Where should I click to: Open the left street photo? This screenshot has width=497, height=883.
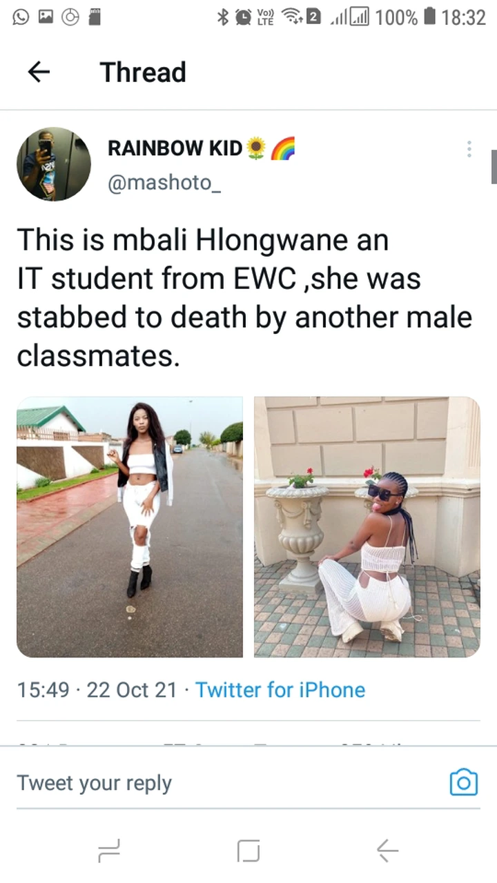click(x=130, y=527)
